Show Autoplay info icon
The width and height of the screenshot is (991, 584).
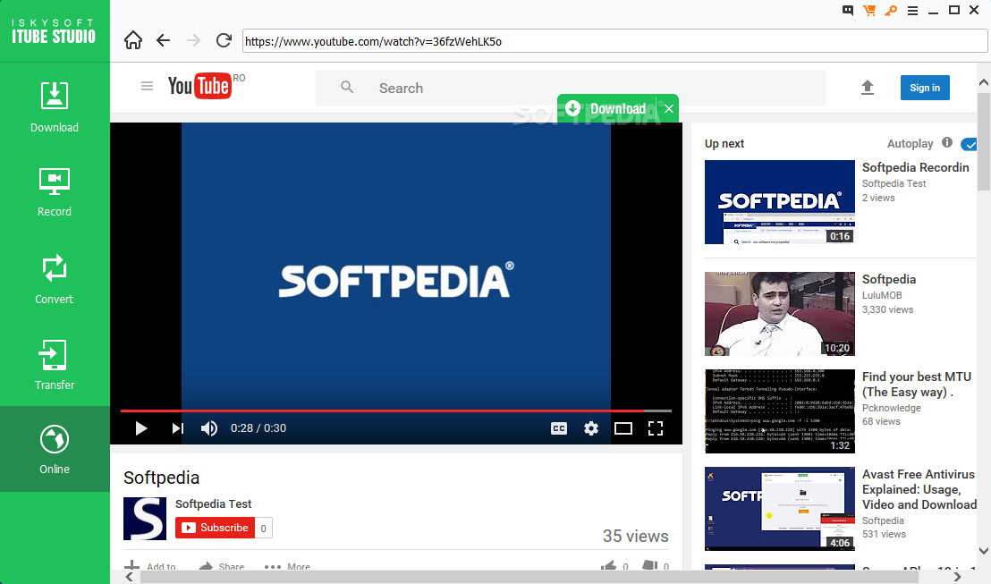click(x=947, y=143)
